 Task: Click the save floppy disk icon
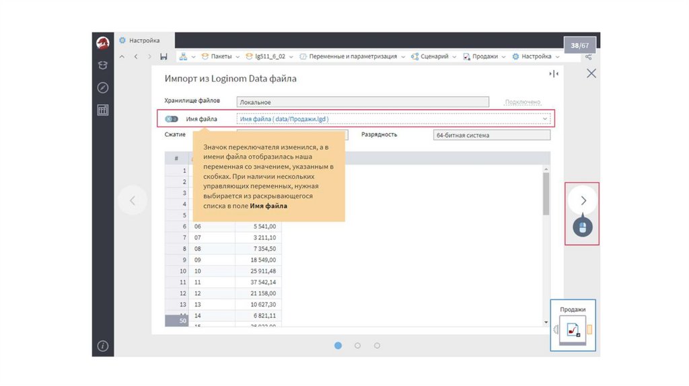pyautogui.click(x=164, y=57)
